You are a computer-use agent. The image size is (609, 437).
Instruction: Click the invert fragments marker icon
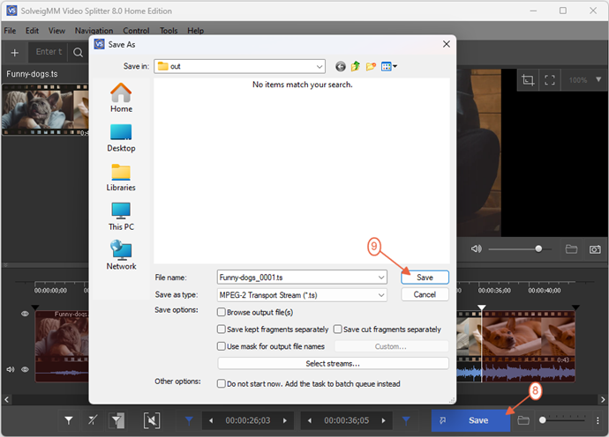pyautogui.click(x=117, y=420)
